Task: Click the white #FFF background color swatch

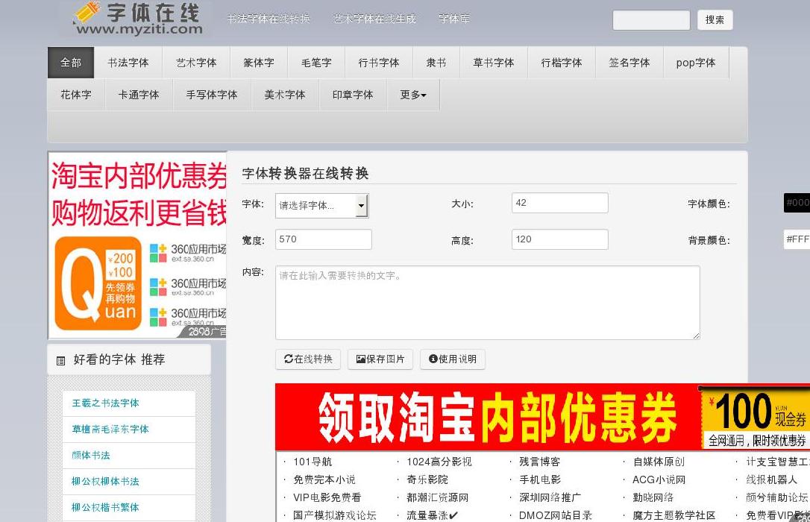Action: [x=797, y=239]
